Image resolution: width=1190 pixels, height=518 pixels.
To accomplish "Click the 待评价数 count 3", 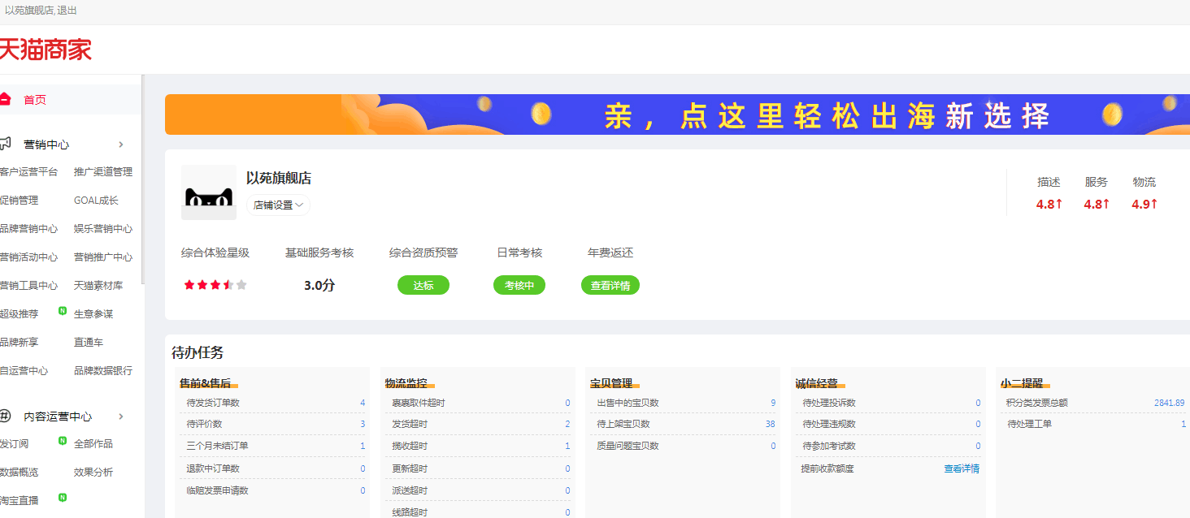I will point(363,424).
